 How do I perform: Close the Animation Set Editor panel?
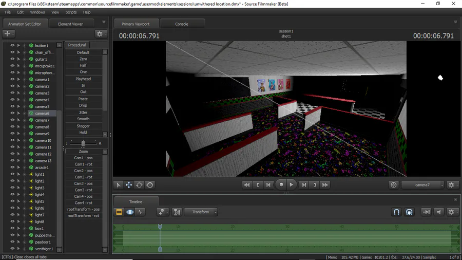(104, 22)
